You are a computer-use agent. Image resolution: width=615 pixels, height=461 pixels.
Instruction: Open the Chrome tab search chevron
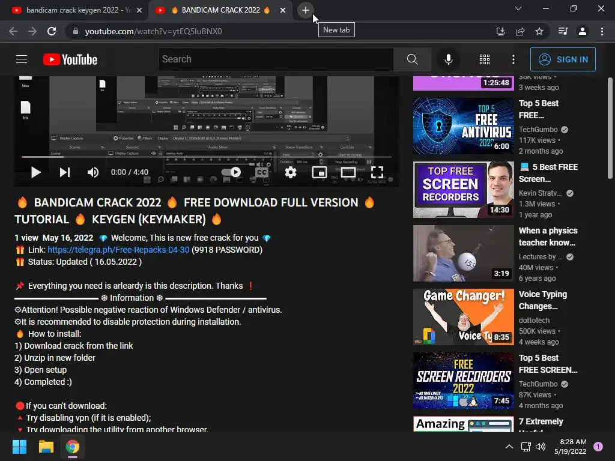(518, 8)
